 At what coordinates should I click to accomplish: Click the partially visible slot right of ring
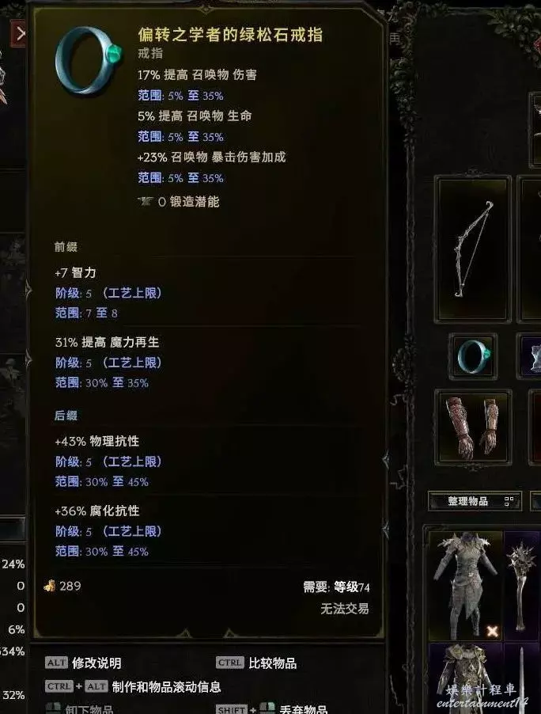(530, 356)
